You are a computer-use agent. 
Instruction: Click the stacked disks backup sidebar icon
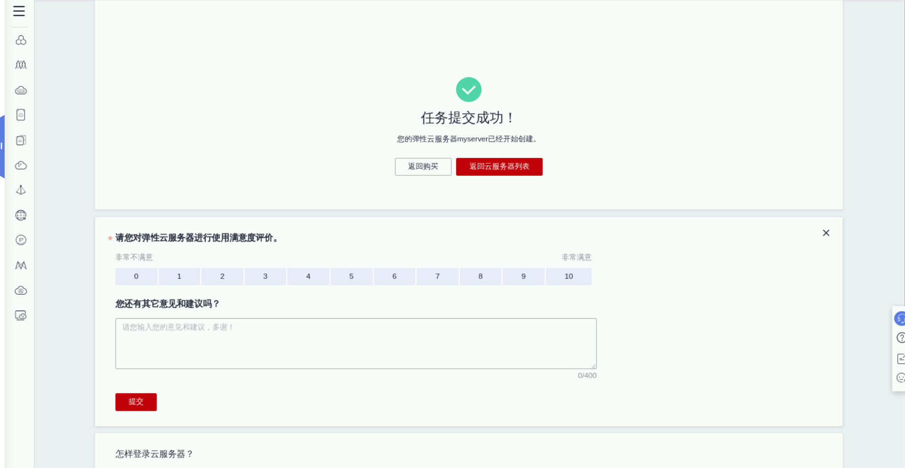(x=20, y=140)
